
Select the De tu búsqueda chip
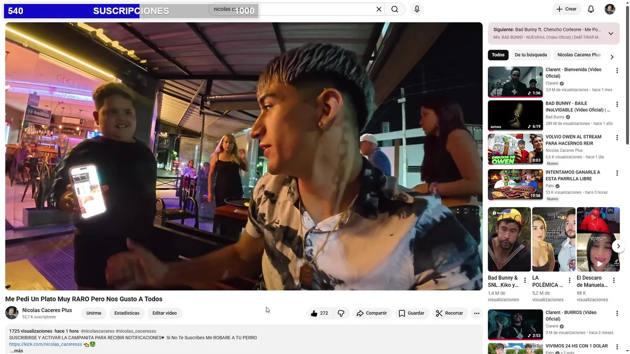[x=531, y=55]
